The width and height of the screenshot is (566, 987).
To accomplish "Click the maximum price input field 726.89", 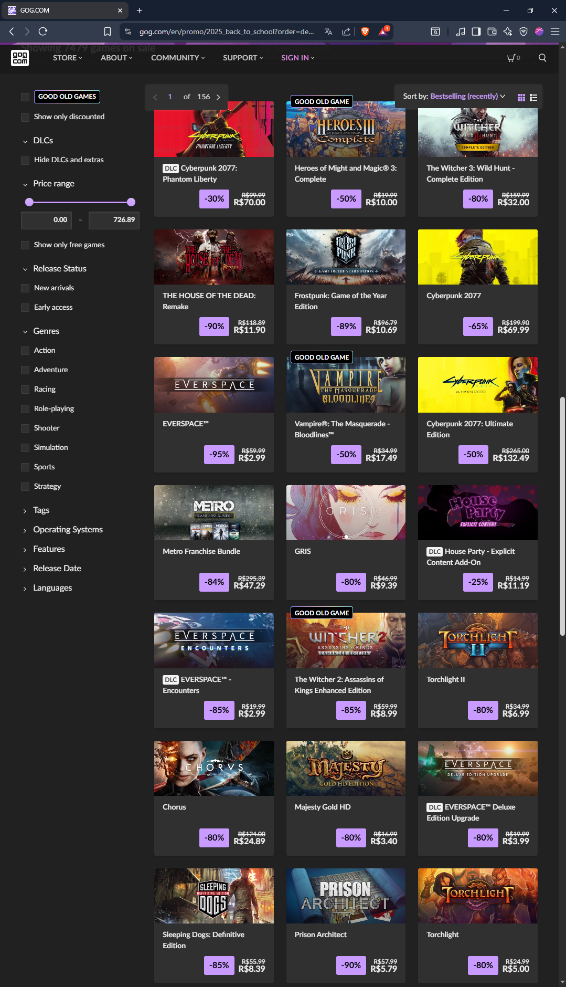I will pyautogui.click(x=114, y=220).
